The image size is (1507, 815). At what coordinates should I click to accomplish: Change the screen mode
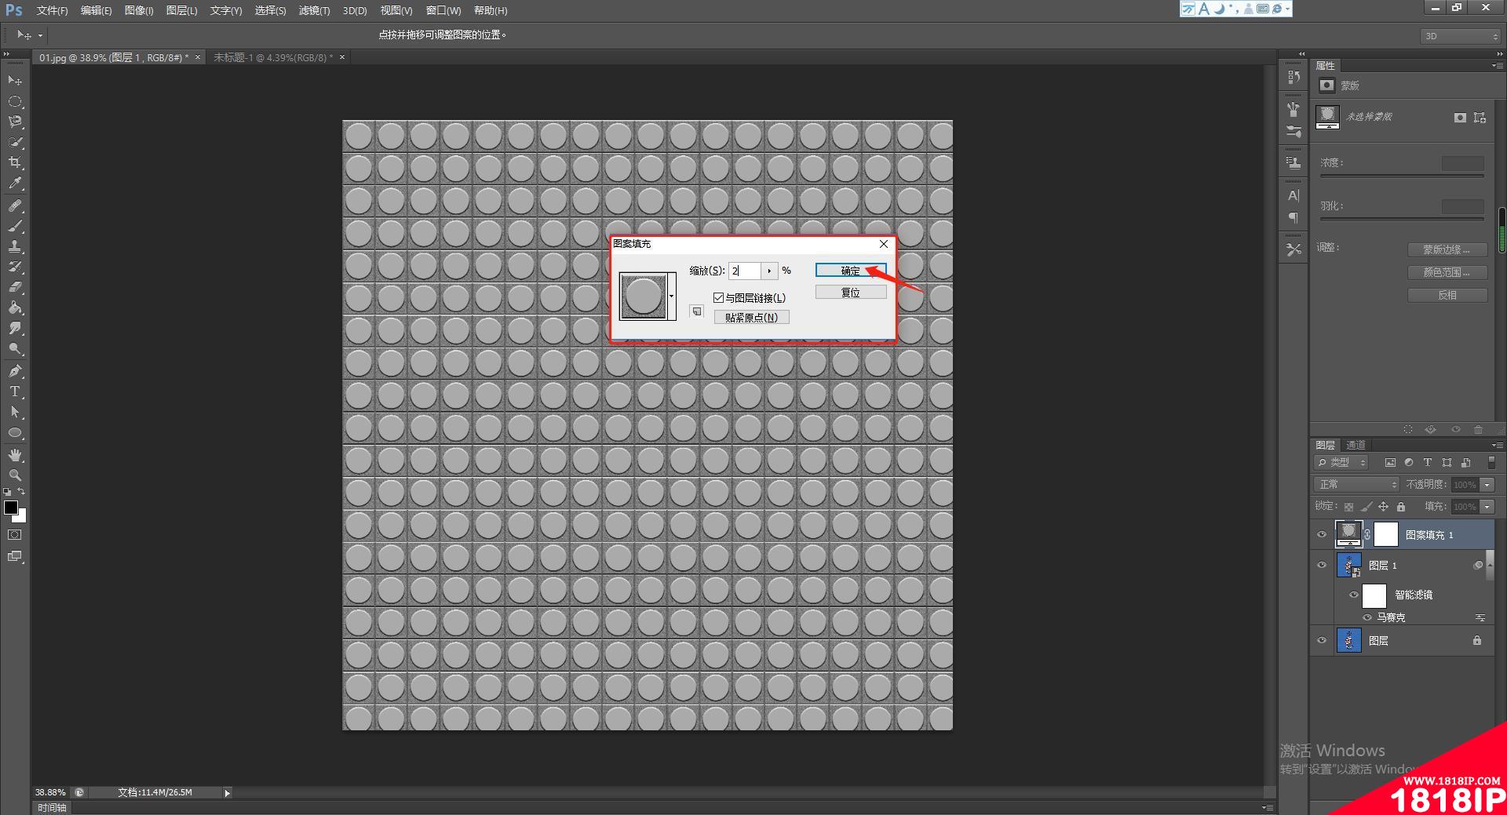(x=15, y=556)
